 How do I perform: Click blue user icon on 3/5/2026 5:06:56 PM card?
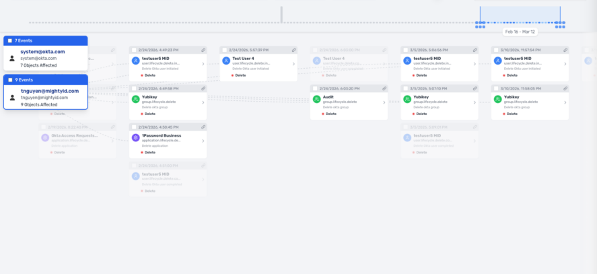407,61
